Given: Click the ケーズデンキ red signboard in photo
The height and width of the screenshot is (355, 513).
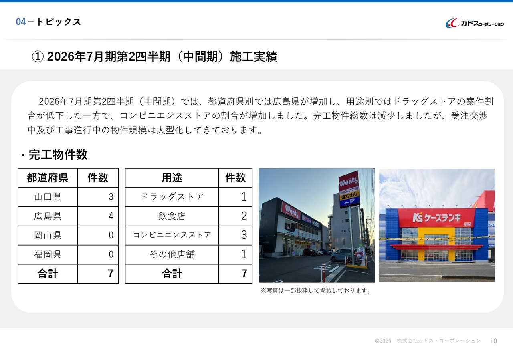Looking at the screenshot, I should pos(436,218).
